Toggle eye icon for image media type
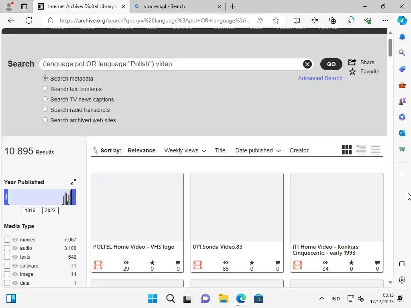 pos(15,274)
